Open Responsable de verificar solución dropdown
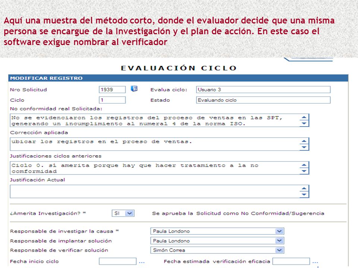 click(x=217, y=250)
